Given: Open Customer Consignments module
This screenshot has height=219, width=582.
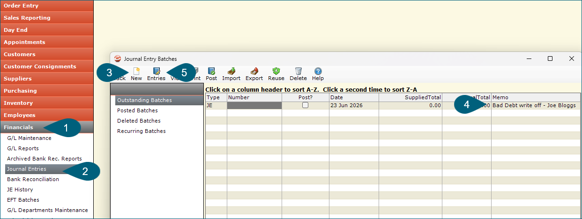Looking at the screenshot, I should pos(47,66).
